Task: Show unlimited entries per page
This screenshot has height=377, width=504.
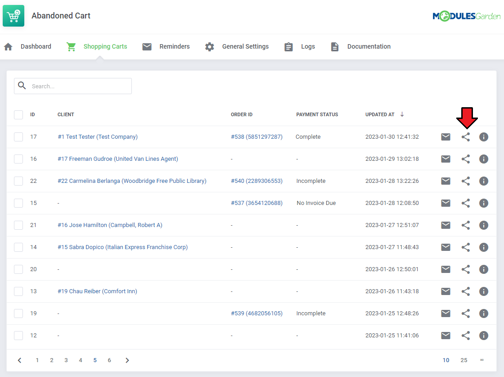Action: pos(481,360)
